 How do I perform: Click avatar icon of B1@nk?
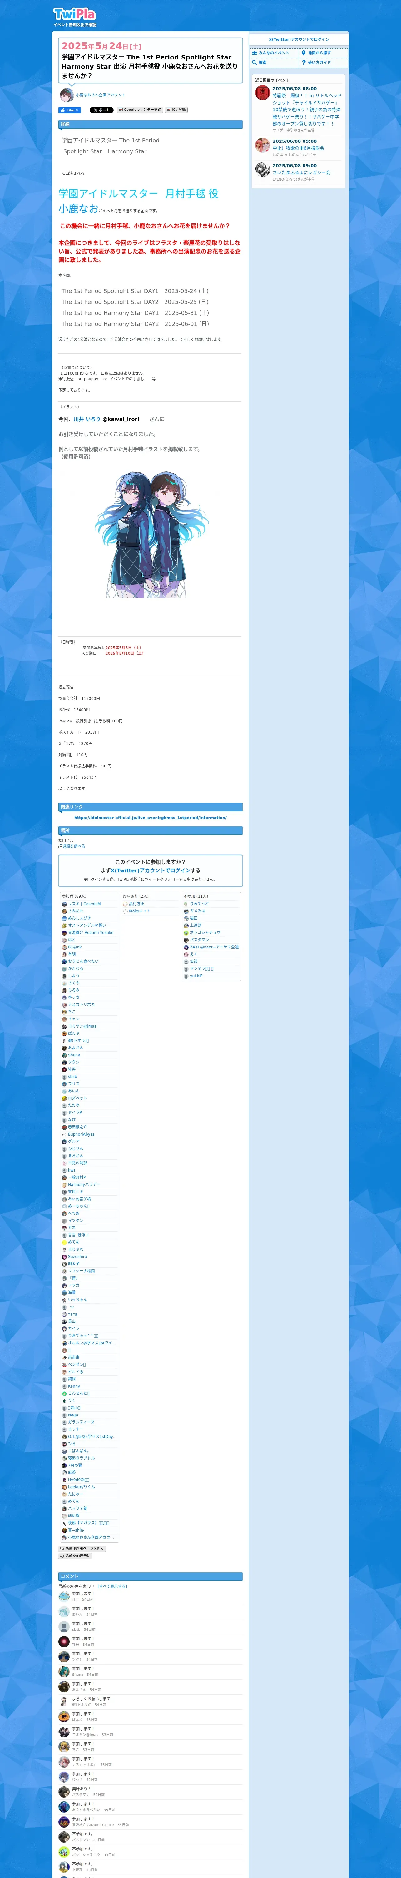64,947
